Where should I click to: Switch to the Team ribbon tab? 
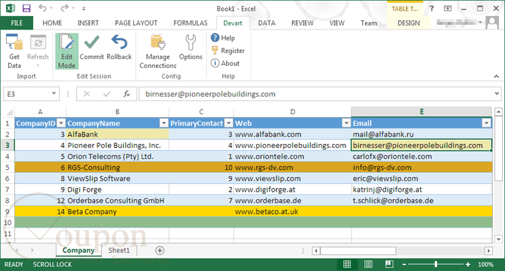tap(369, 23)
